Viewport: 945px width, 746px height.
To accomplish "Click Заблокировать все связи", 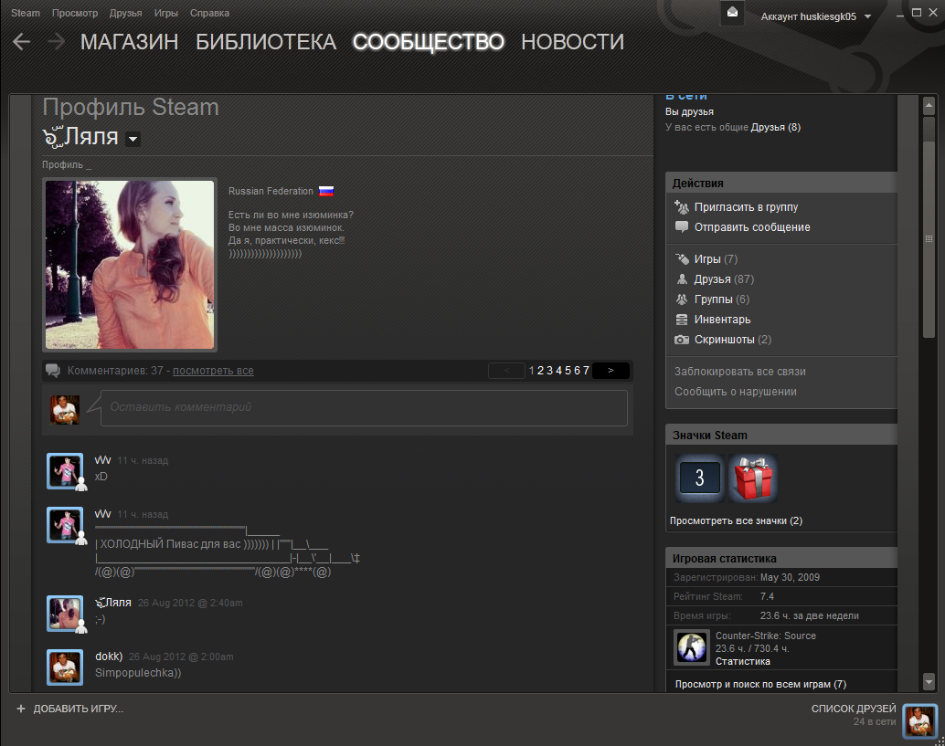I will 740,372.
